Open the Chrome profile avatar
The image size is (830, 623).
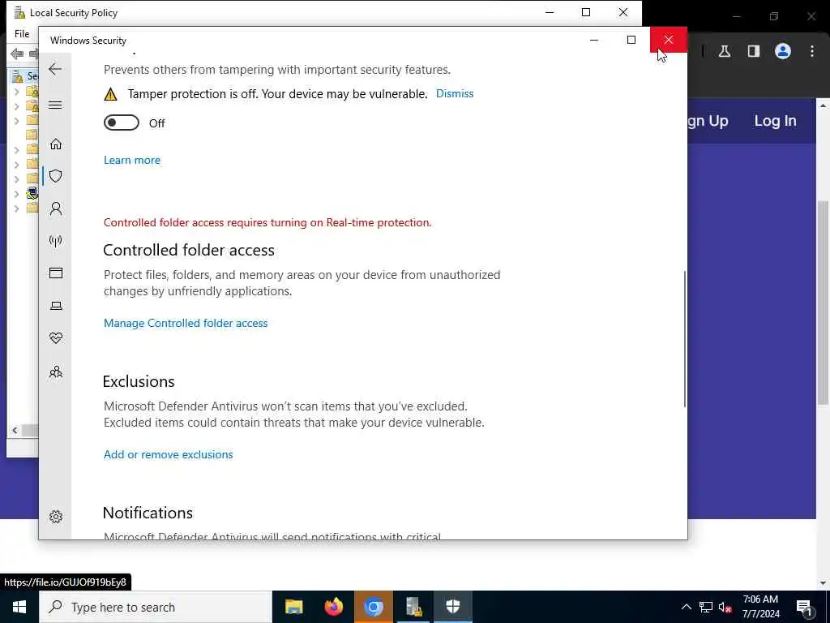coord(783,51)
